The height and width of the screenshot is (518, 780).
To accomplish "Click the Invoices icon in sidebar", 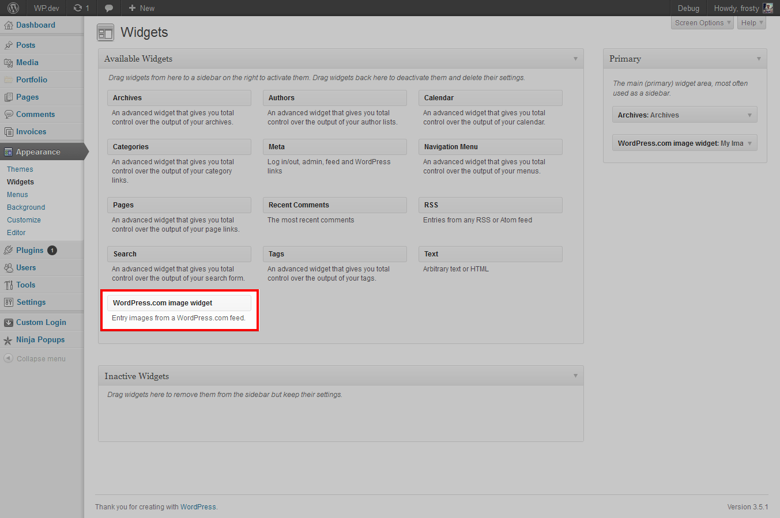I will click(8, 132).
